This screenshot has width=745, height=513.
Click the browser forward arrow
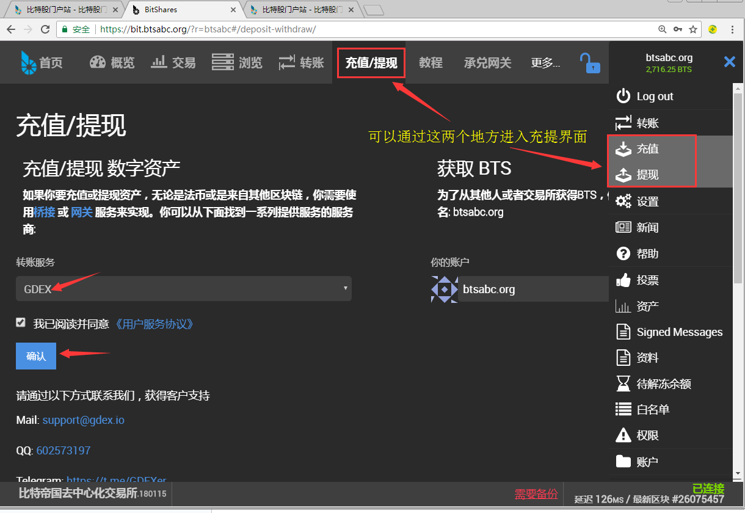click(x=28, y=29)
